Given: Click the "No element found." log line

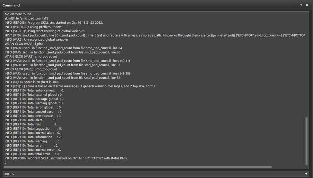Looking at the screenshot, I should click(18, 14).
